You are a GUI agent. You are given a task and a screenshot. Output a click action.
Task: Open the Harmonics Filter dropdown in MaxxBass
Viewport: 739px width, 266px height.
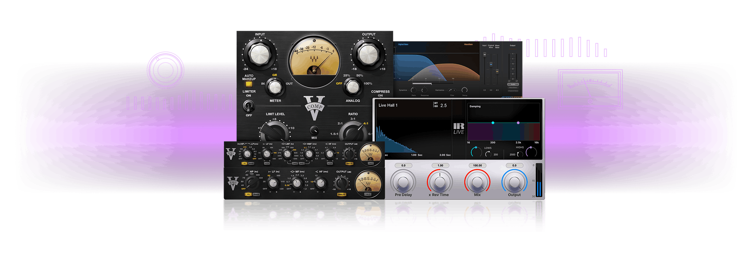point(452,90)
